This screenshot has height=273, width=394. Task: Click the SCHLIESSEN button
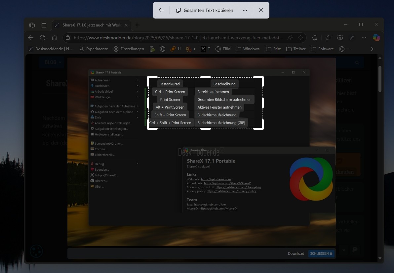point(321,253)
